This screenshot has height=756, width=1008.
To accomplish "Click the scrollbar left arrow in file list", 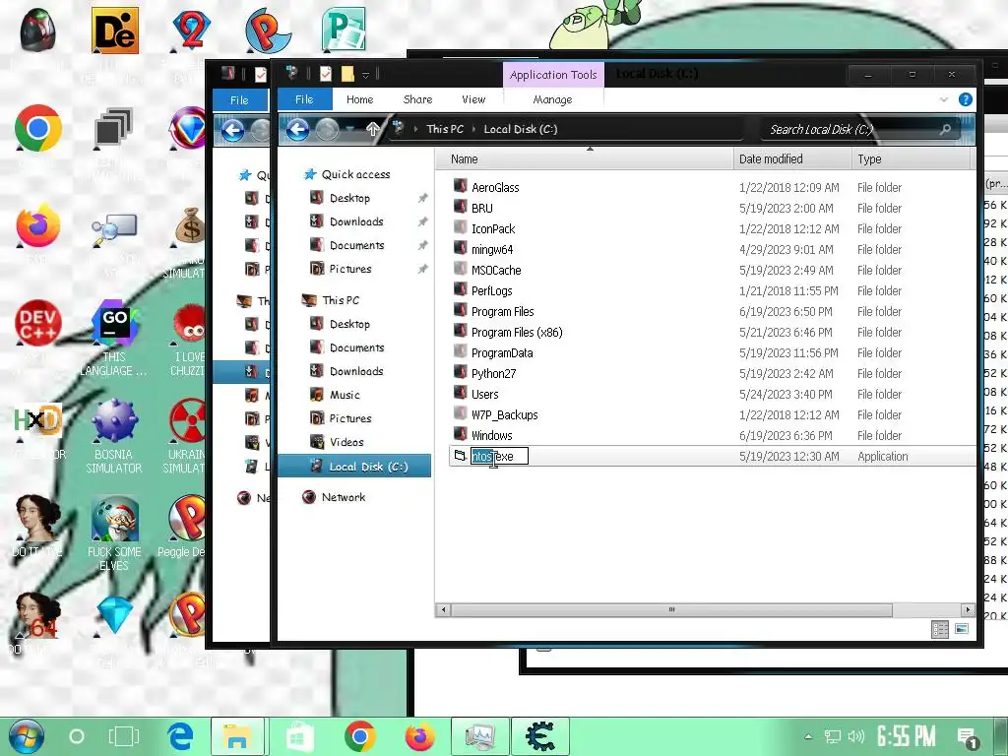I will click(442, 609).
